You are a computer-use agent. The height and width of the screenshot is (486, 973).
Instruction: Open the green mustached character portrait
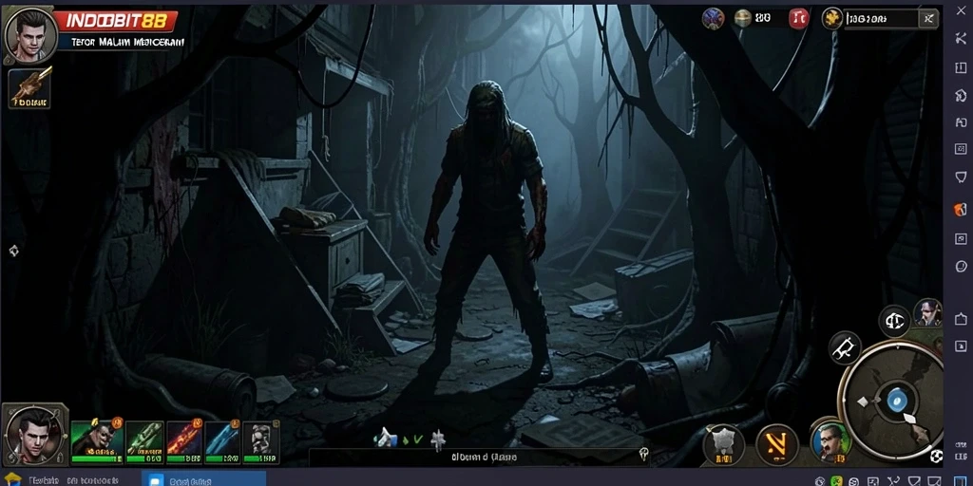(x=830, y=440)
